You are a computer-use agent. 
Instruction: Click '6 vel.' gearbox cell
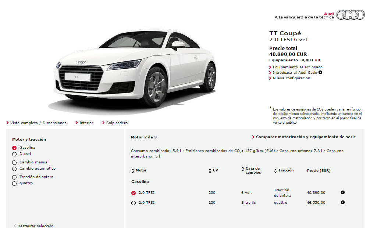pyautogui.click(x=246, y=193)
